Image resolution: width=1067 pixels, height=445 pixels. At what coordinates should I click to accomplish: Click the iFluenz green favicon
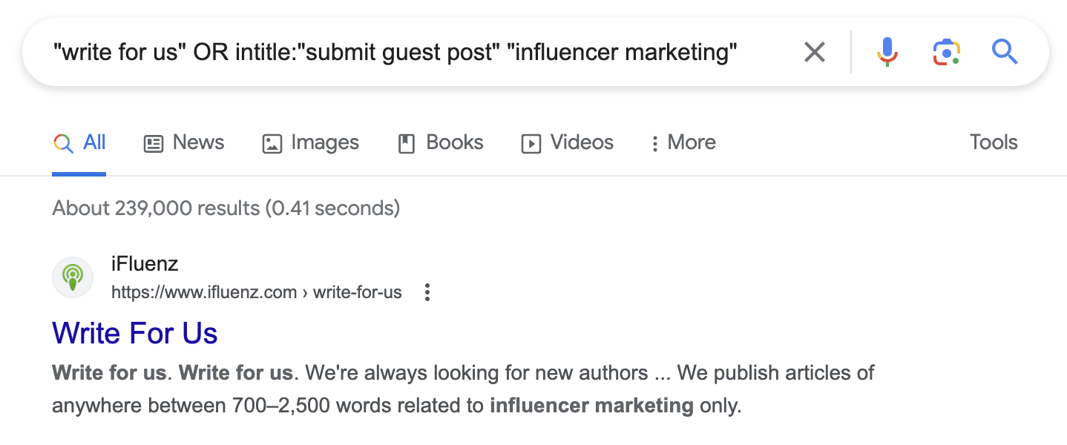(x=72, y=277)
